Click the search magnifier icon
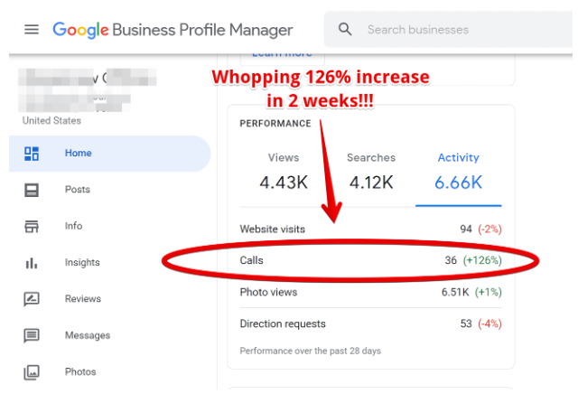Screen dimensions: 578x394 345,30
